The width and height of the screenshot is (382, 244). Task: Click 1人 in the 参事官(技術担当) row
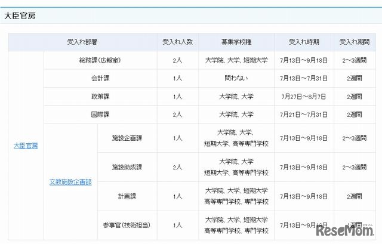[178, 226]
